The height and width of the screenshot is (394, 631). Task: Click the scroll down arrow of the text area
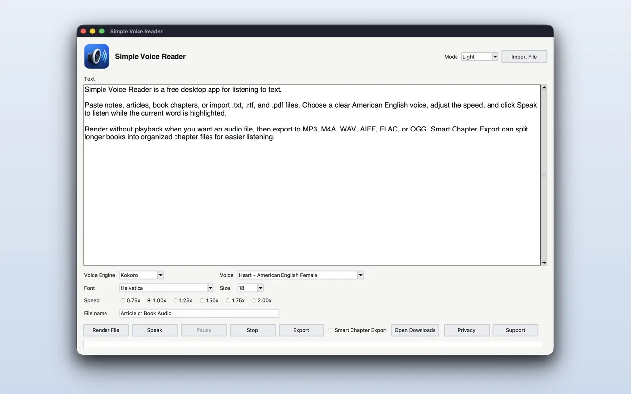click(544, 263)
